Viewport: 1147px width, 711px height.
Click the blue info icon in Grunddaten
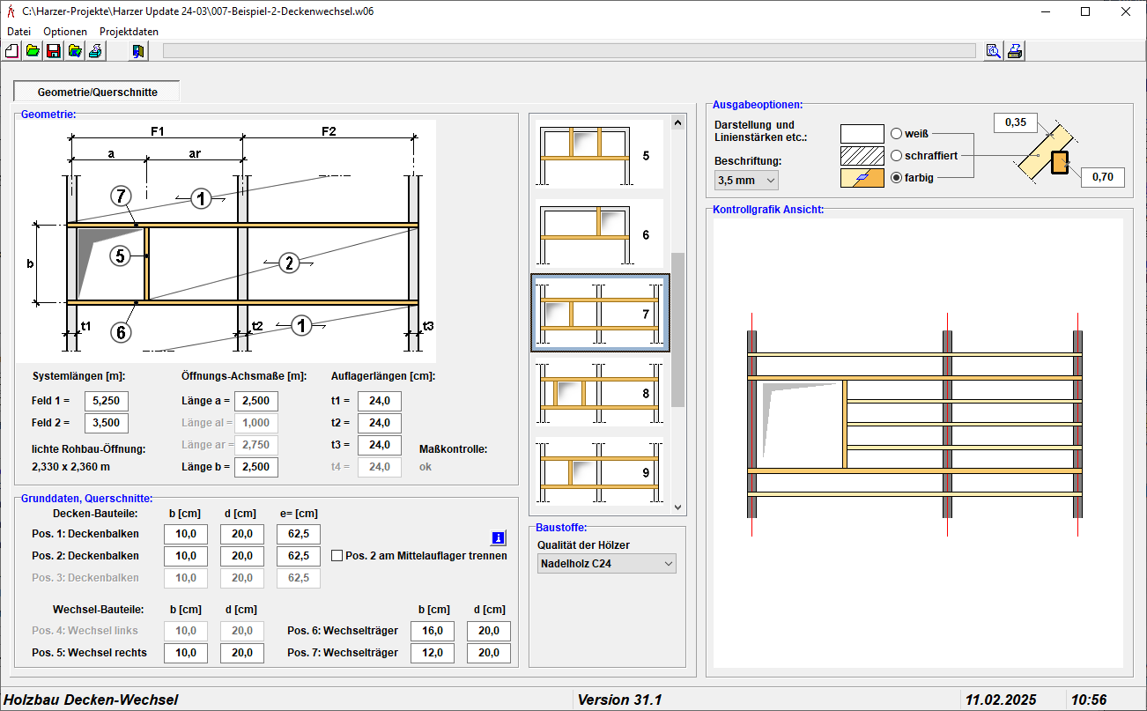[x=498, y=537]
